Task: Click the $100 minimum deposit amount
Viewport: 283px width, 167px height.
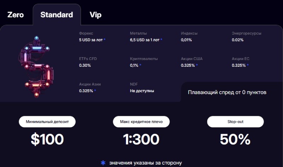Action: [47, 139]
